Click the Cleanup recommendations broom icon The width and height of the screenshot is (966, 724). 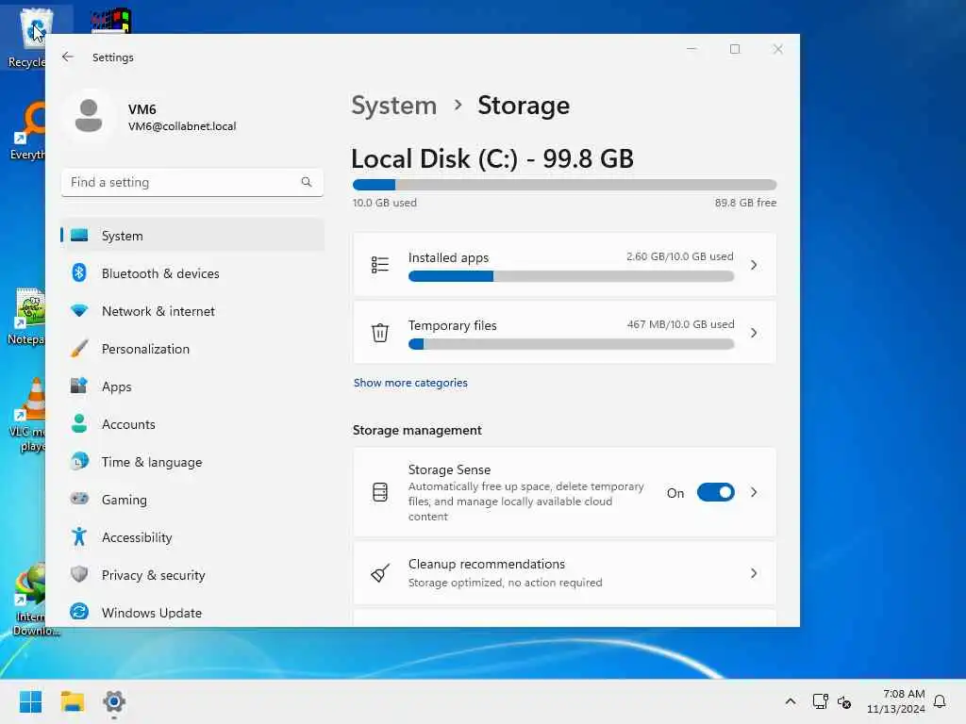[x=380, y=573]
